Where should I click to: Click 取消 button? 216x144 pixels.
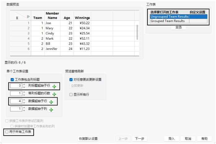point(188,138)
